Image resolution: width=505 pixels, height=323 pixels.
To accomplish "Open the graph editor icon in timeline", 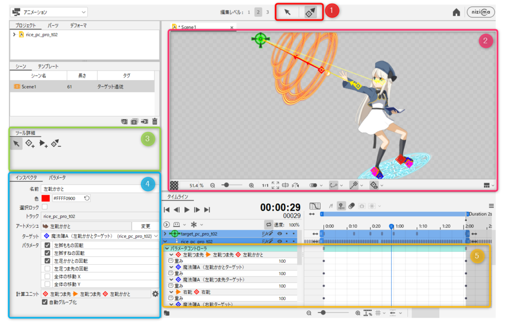I will [x=315, y=206].
